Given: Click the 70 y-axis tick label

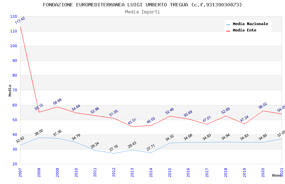Looking at the screenshot, I should click(15, 90).
